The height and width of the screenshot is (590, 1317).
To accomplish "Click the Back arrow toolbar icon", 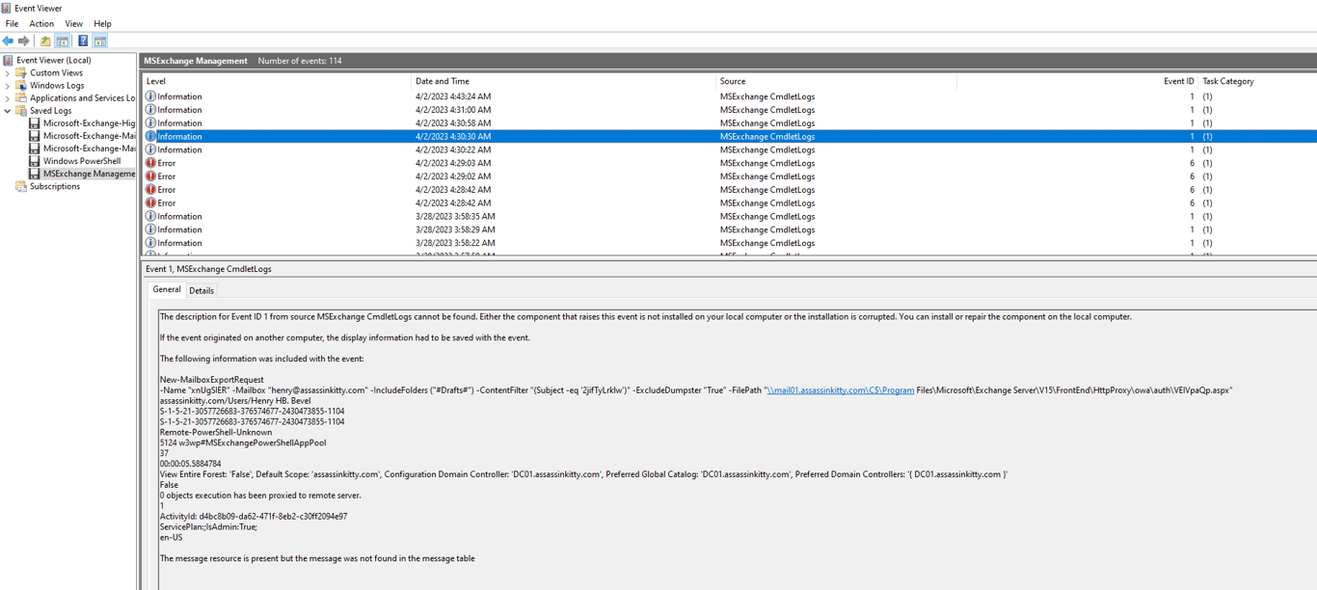I will pyautogui.click(x=8, y=40).
